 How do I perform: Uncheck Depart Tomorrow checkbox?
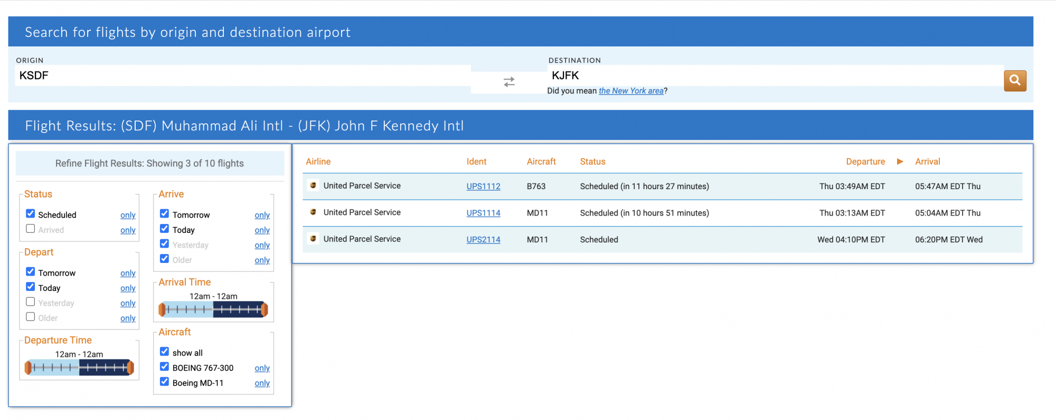(x=31, y=271)
